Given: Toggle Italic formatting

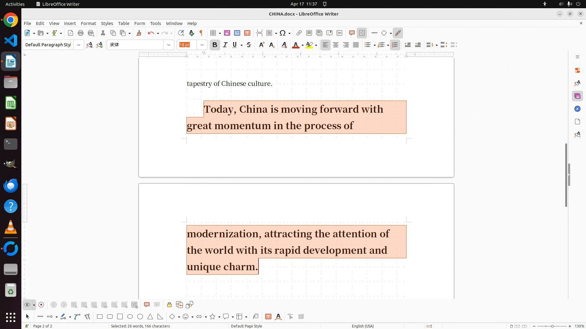Looking at the screenshot, I should point(225,45).
